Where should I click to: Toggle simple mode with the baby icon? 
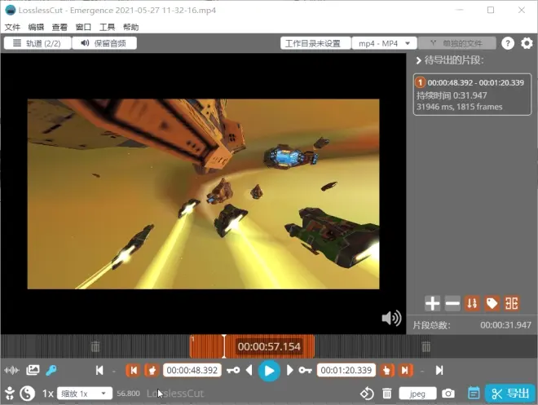coord(10,394)
